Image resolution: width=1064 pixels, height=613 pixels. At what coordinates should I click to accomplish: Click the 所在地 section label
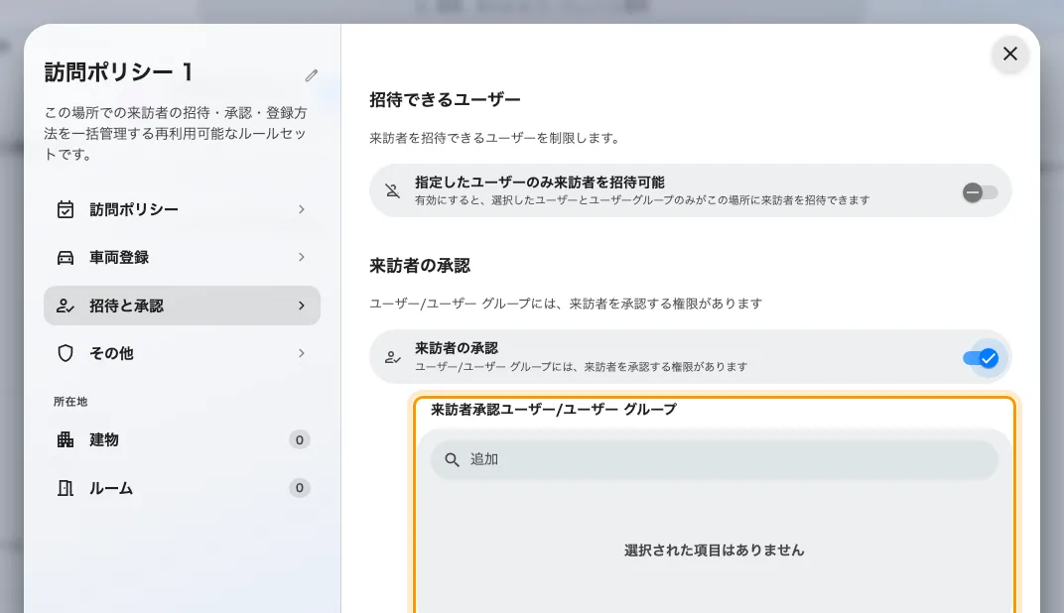click(x=70, y=402)
